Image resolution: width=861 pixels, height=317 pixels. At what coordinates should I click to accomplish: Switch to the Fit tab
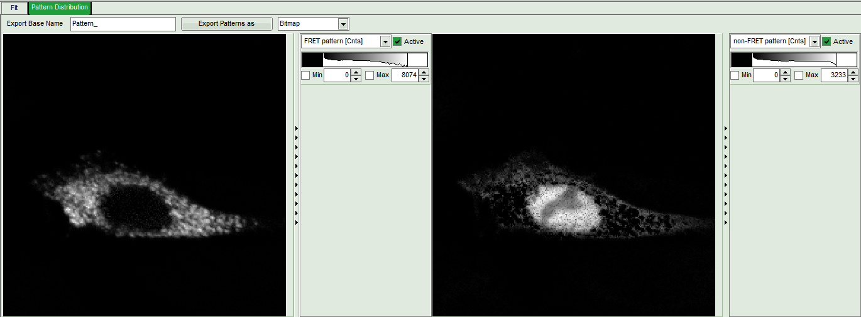[14, 8]
